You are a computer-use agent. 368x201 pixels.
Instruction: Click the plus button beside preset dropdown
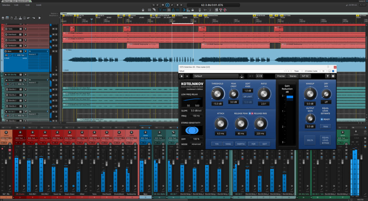289,71
